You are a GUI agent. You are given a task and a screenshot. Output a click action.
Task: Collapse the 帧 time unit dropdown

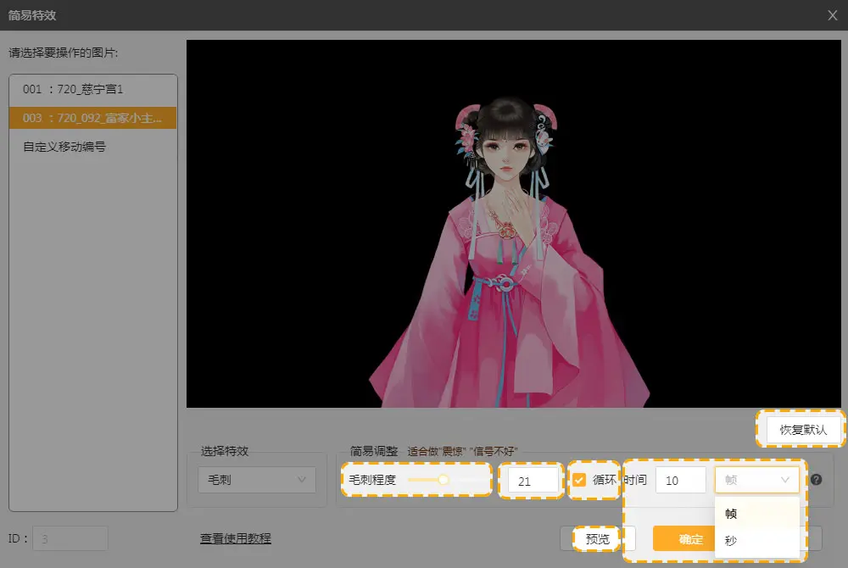pyautogui.click(x=756, y=480)
